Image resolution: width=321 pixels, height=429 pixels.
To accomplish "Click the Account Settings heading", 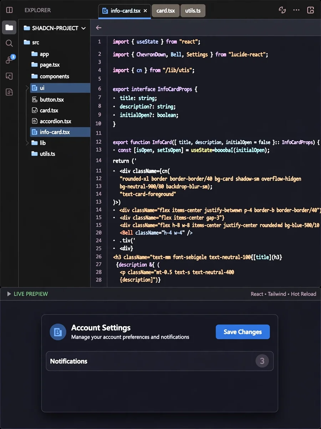I will [x=101, y=327].
